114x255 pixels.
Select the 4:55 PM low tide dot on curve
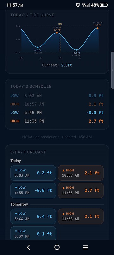[x=76, y=50]
